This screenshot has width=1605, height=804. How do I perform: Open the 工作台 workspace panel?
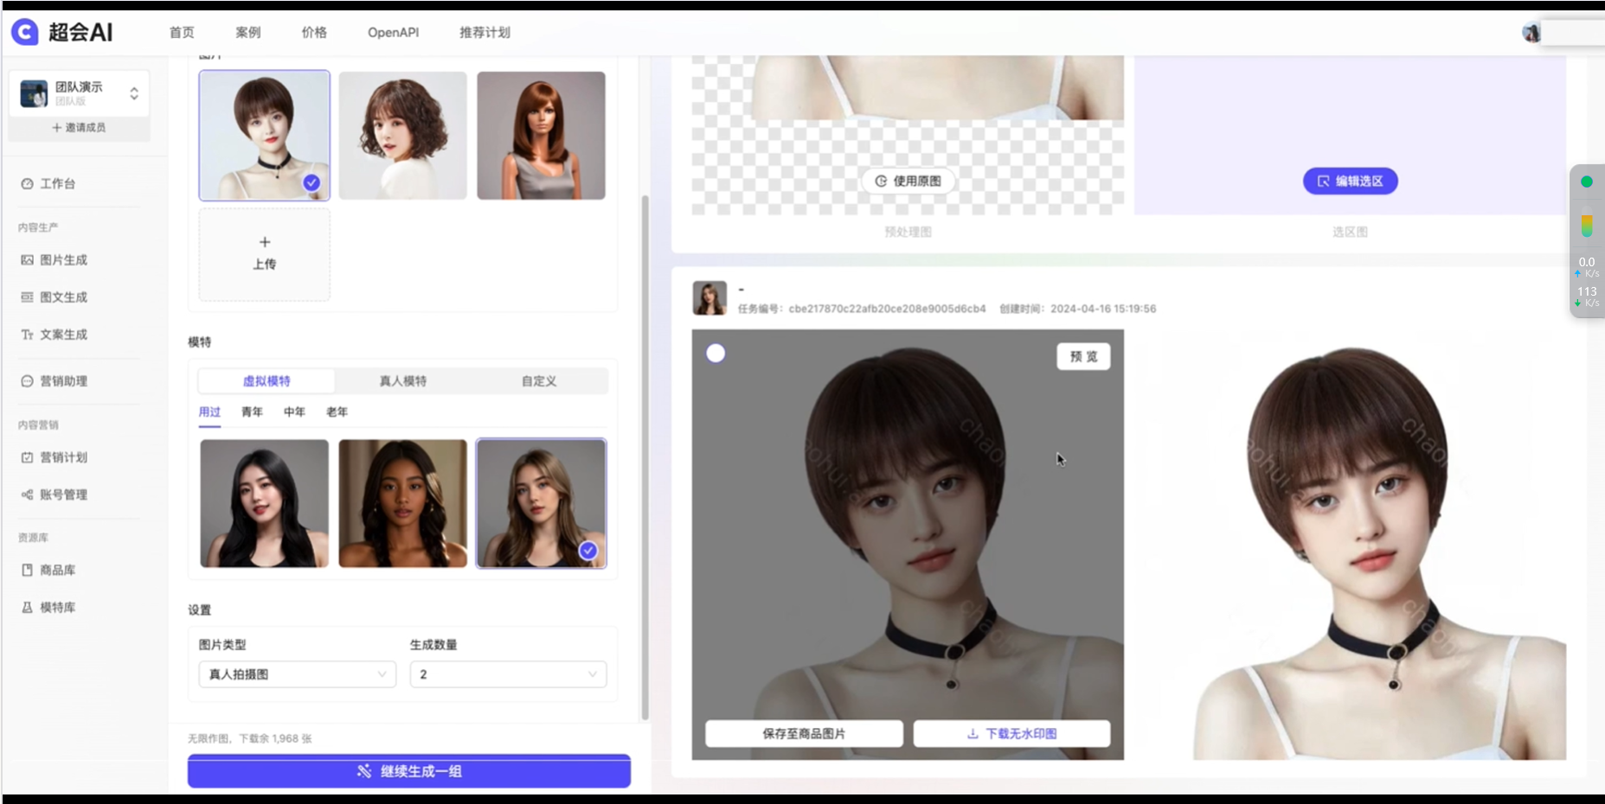(57, 183)
